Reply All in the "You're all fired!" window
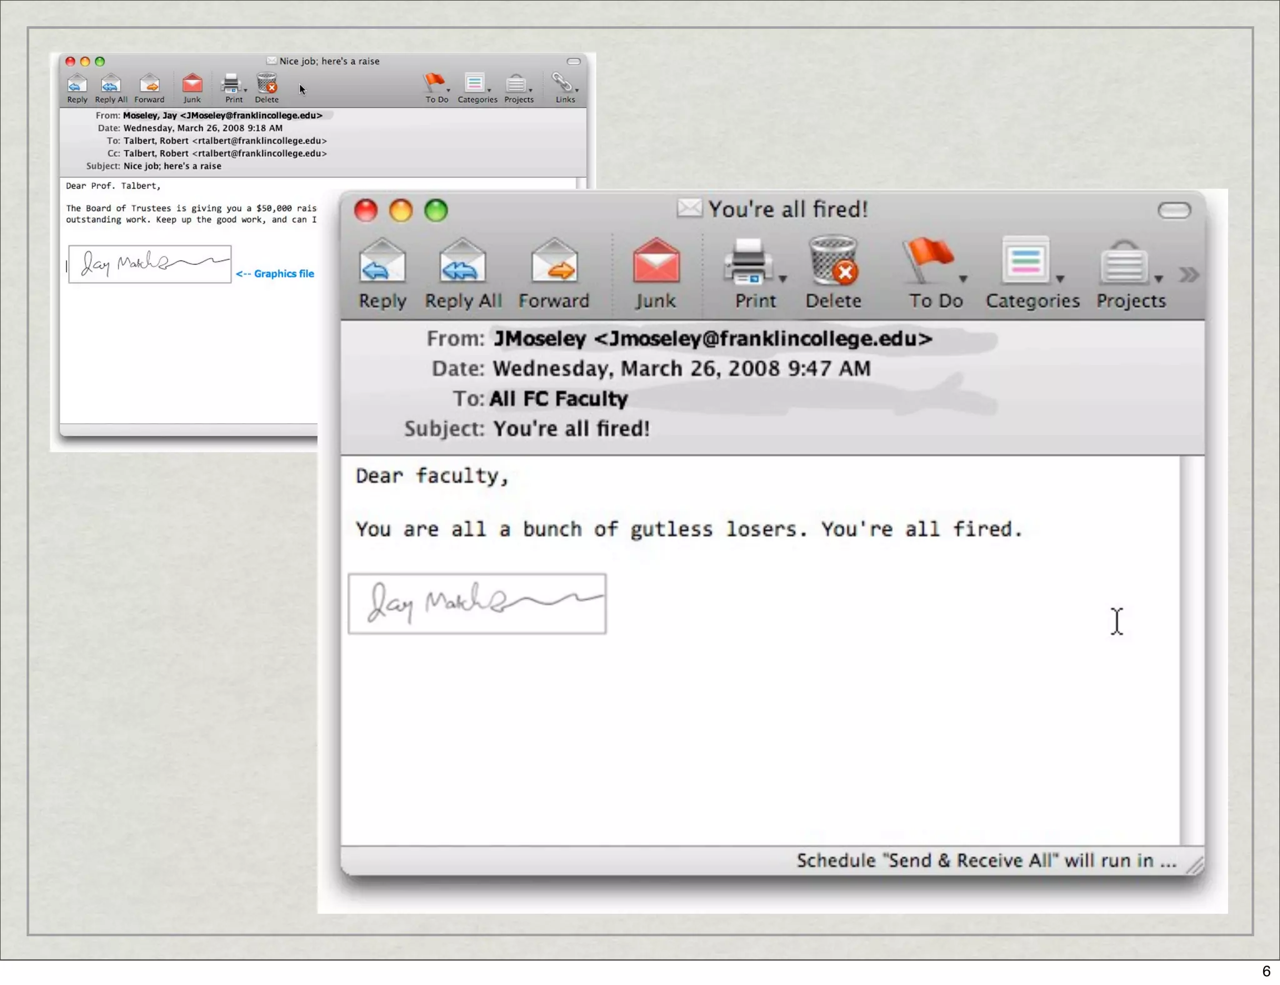The height and width of the screenshot is (985, 1280). 463,273
